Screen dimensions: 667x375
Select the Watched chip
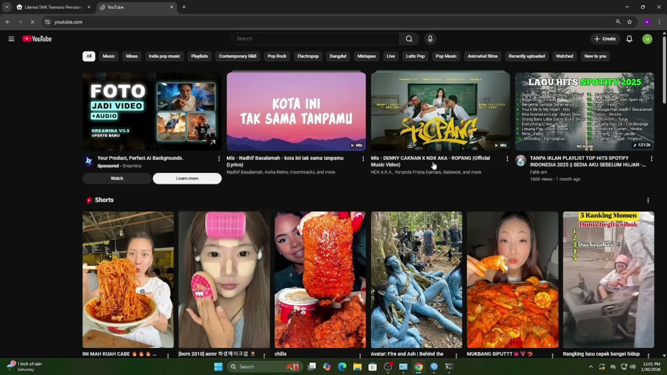[x=564, y=56]
